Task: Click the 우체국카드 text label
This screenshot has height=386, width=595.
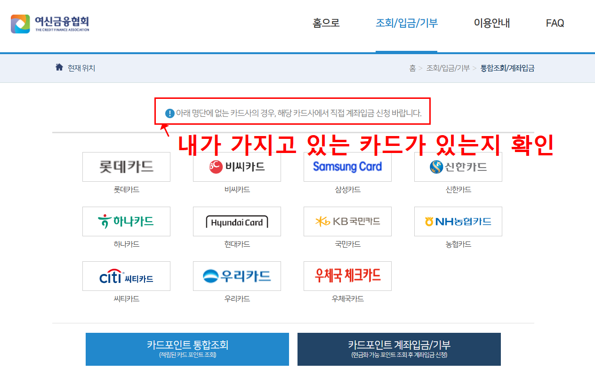Action: [347, 299]
